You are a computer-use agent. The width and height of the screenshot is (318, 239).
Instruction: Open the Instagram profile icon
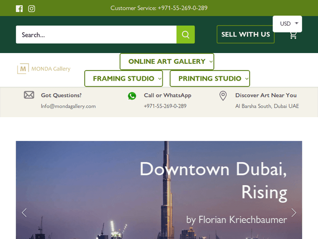click(31, 8)
